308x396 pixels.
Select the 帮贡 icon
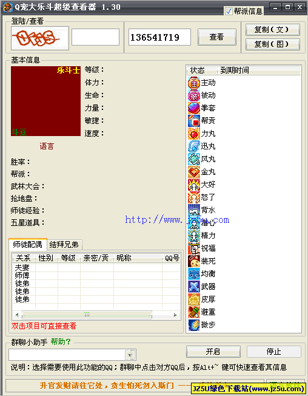tap(194, 121)
